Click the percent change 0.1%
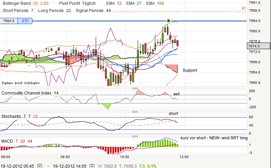Image resolution: width=271 pixels, height=168 pixels. [152, 166]
